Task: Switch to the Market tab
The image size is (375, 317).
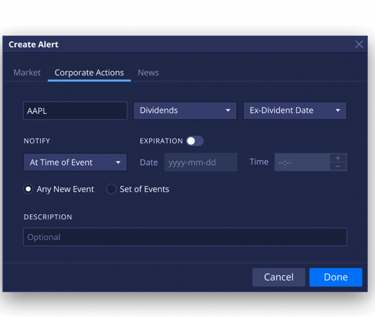Action: pyautogui.click(x=27, y=73)
